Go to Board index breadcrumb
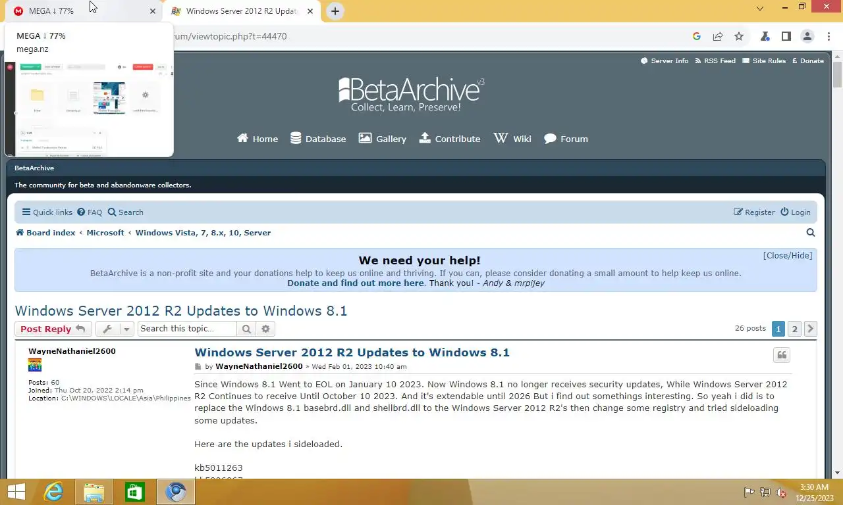This screenshot has width=843, height=505. pos(45,233)
